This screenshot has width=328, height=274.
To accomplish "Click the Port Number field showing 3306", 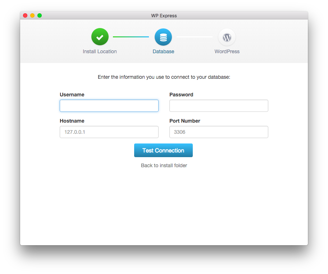I will [219, 132].
